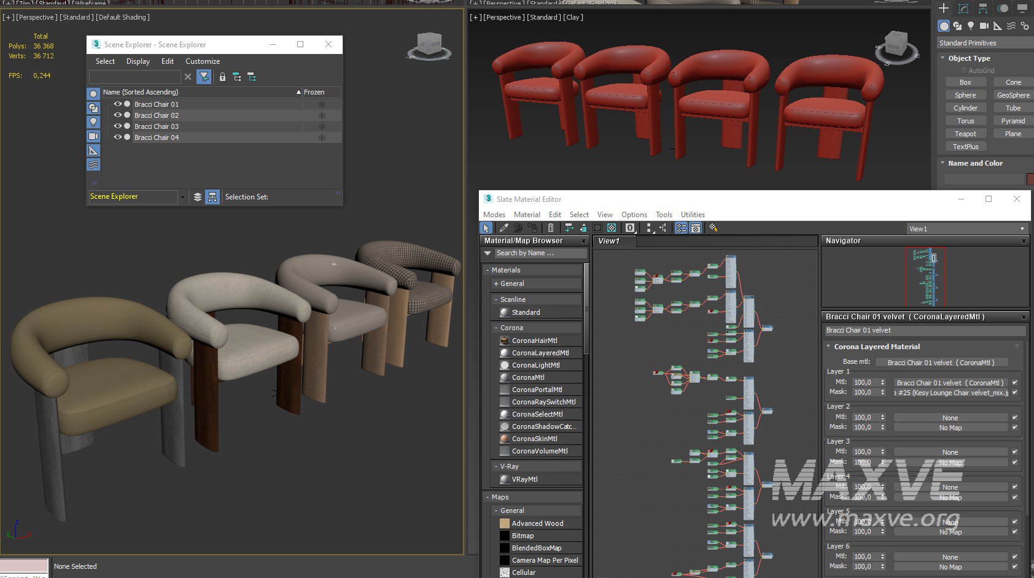Open the Modify tab in command panel
This screenshot has height=578, width=1034.
963,8
